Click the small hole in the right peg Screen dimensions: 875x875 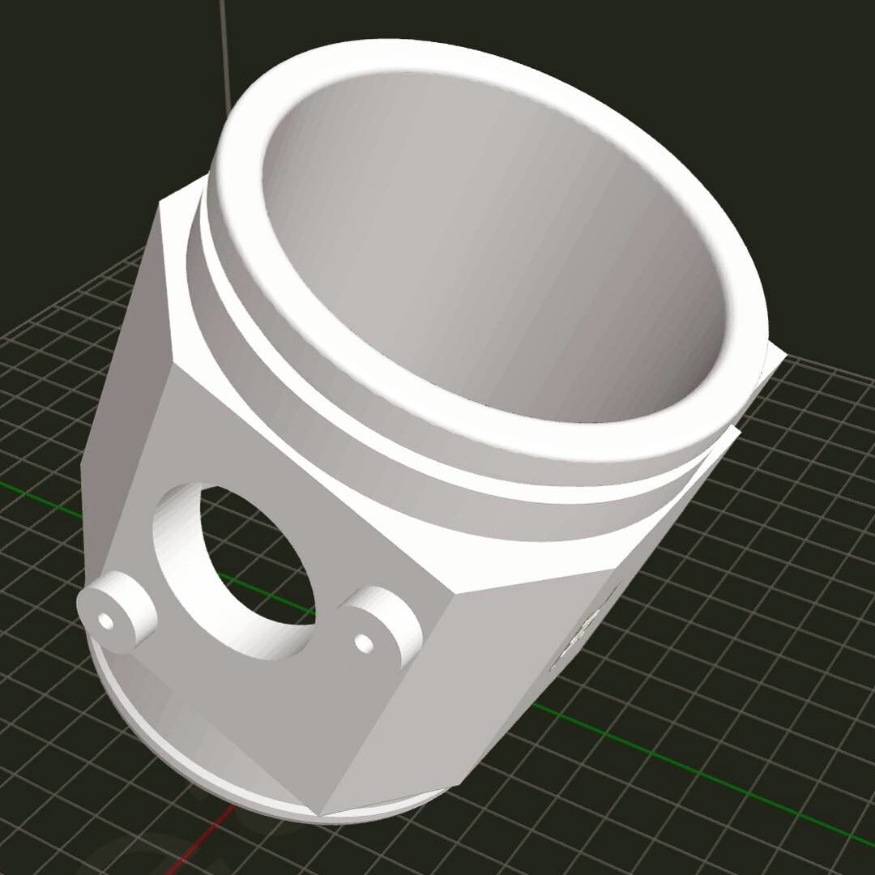(x=364, y=643)
